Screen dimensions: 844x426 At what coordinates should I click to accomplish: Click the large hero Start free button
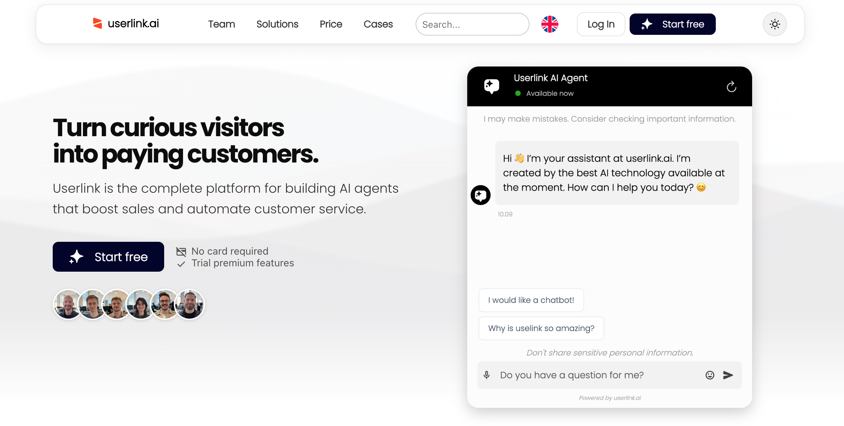(108, 257)
